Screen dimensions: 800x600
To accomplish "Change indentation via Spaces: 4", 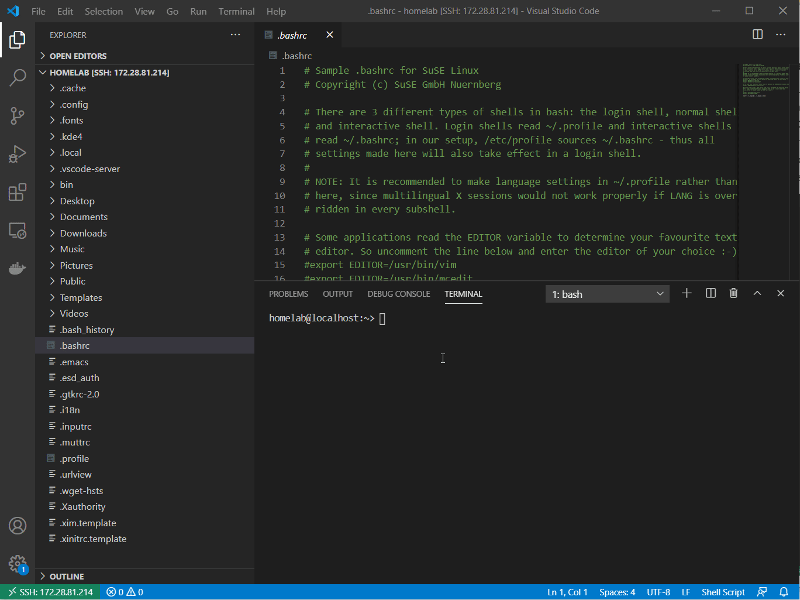I will (x=617, y=592).
